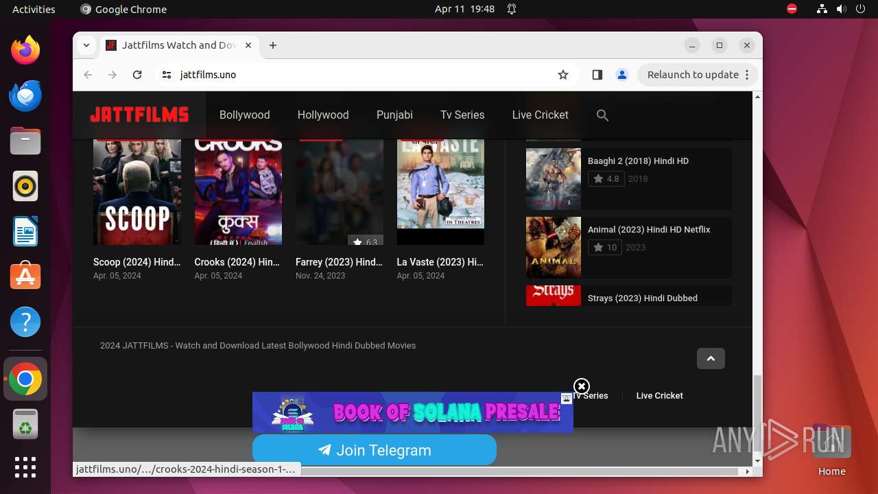
Task: Click the ad info icon on Solana banner
Action: pos(567,398)
